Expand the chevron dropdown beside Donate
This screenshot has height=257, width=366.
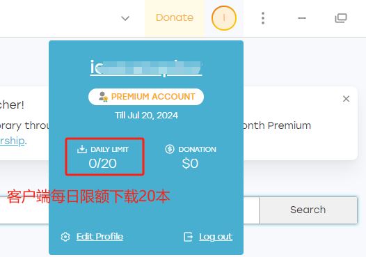click(125, 18)
